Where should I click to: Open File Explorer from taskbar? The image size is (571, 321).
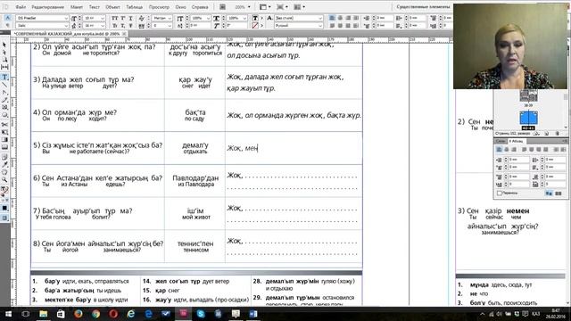pyautogui.click(x=44, y=314)
